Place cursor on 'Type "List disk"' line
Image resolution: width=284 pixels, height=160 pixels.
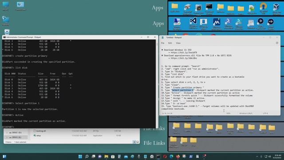(x=173, y=74)
